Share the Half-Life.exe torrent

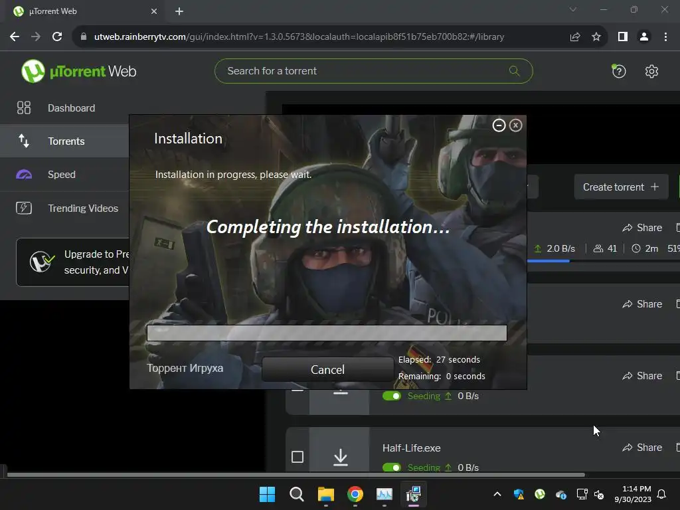click(x=642, y=447)
